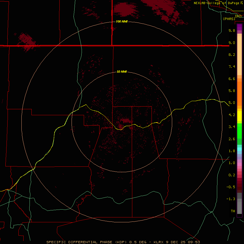Click the yellow segment of the color bar
The width and height of the screenshot is (244, 244).
(x=239, y=116)
